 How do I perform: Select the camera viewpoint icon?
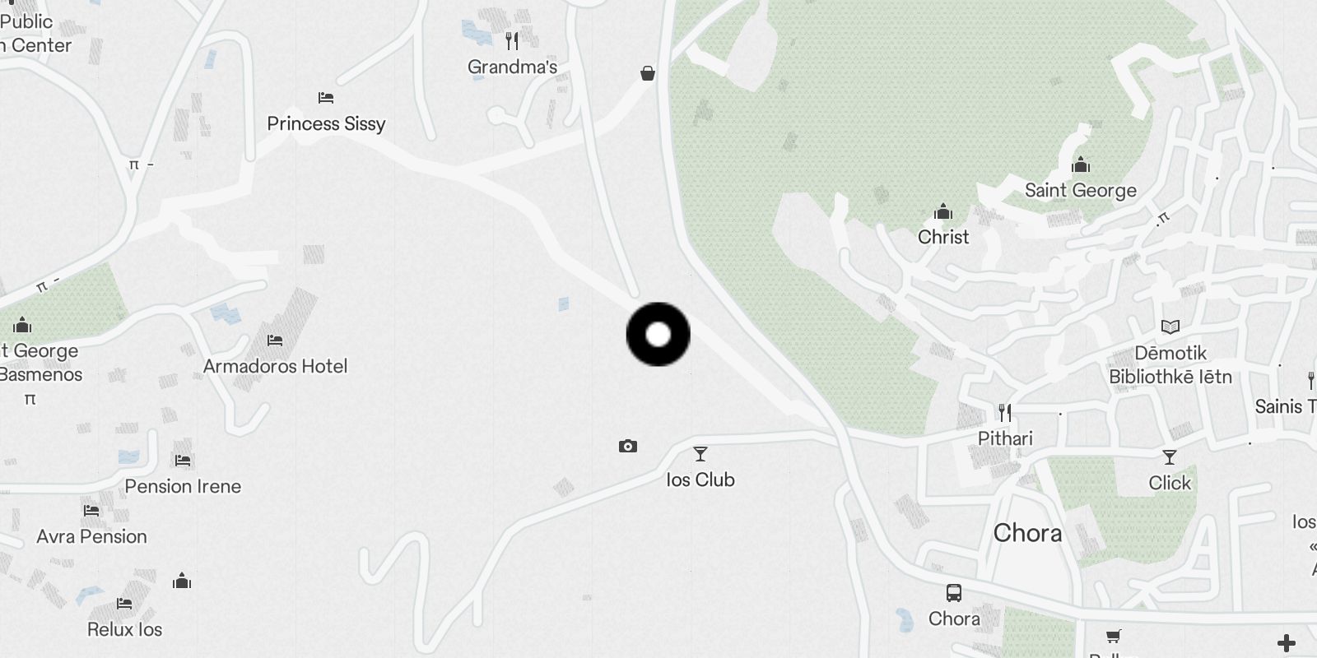pyautogui.click(x=628, y=446)
